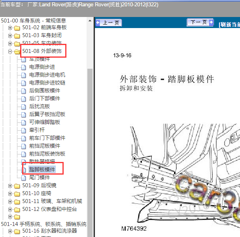The width and height of the screenshot is (240, 237).
Task: Click the 501-12 仪表盘和中控台 folder icon
Action: click(x=17, y=210)
